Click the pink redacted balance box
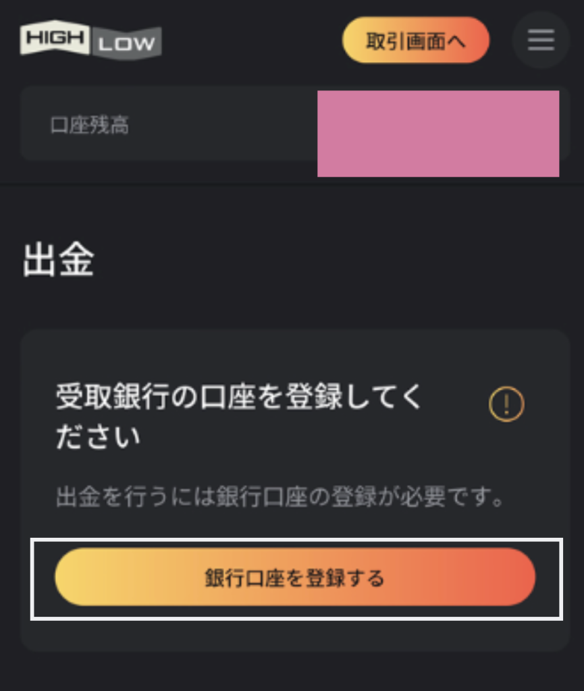The image size is (584, 691). pyautogui.click(x=437, y=134)
